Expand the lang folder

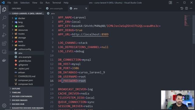[27, 22]
